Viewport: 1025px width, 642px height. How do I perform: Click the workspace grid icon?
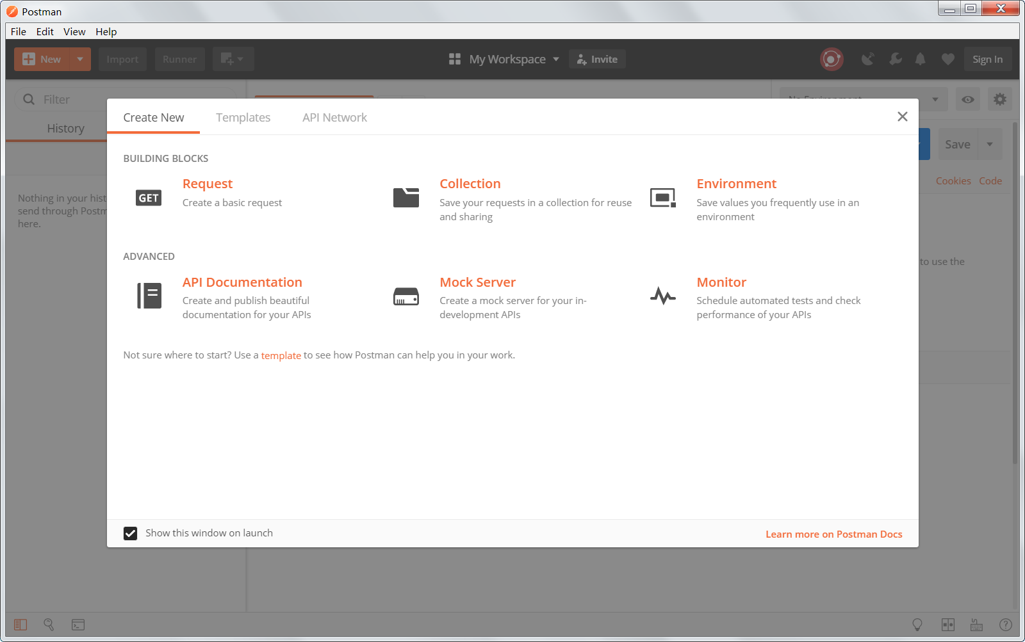455,60
